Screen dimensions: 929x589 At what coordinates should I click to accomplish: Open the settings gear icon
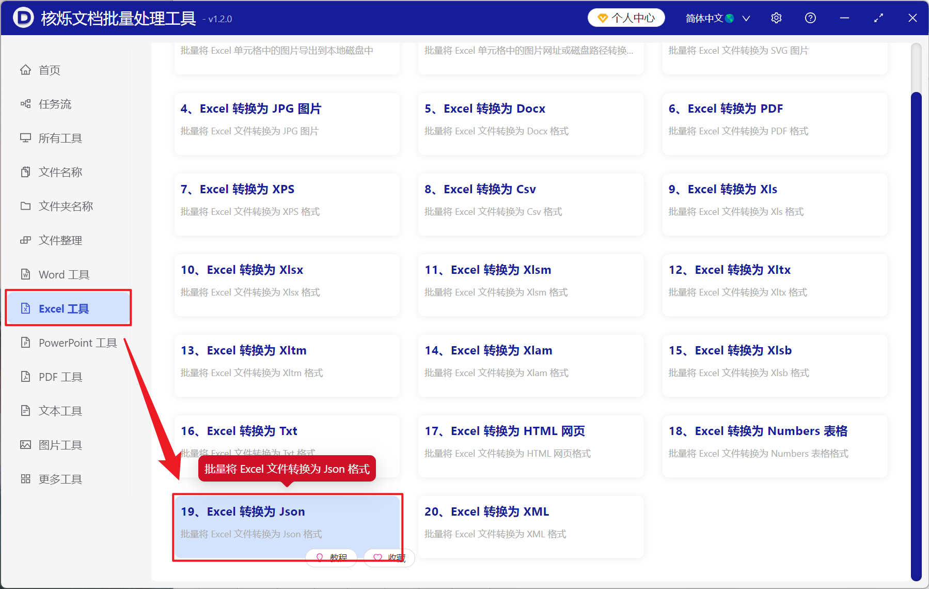tap(776, 18)
